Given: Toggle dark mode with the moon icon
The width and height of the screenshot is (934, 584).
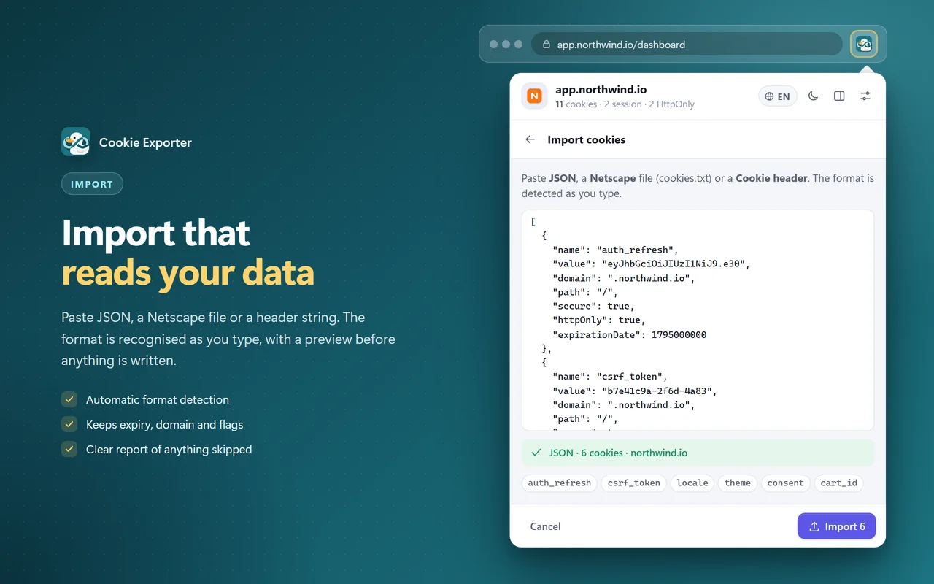Looking at the screenshot, I should click(x=813, y=96).
